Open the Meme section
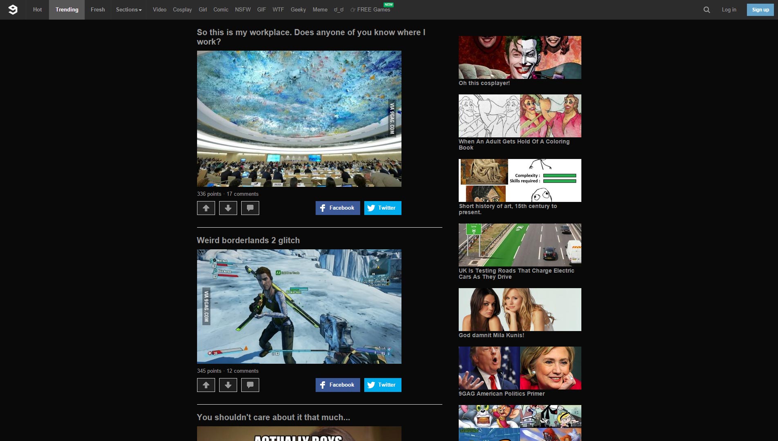 pyautogui.click(x=320, y=10)
